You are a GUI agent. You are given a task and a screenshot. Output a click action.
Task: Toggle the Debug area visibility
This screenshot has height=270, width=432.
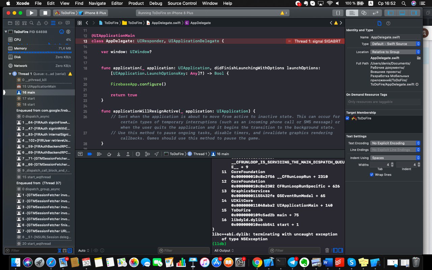(x=402, y=13)
